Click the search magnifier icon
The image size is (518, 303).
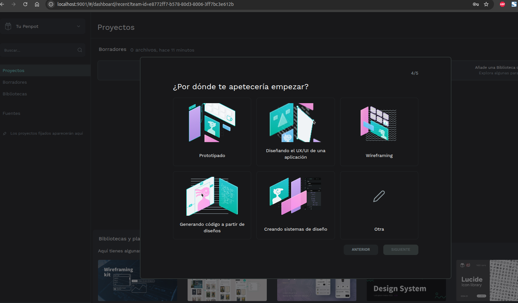coord(80,50)
